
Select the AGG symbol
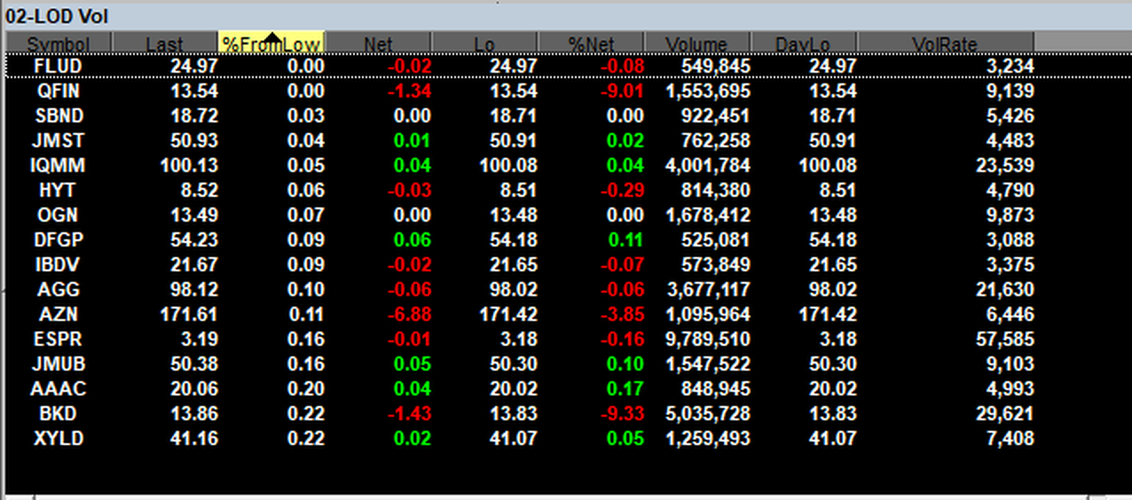59,289
